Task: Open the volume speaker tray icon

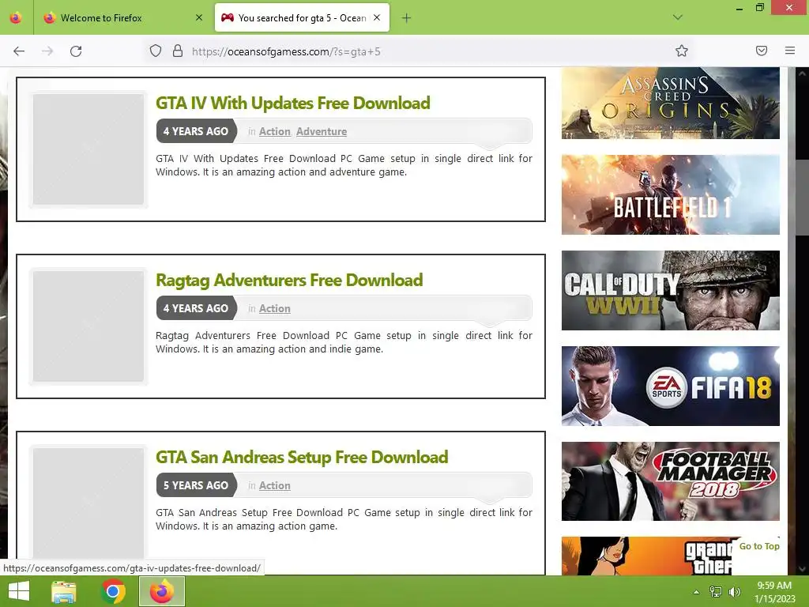Action: (734, 592)
